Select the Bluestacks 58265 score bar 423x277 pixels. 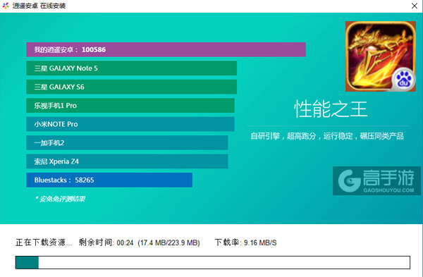[x=109, y=180]
